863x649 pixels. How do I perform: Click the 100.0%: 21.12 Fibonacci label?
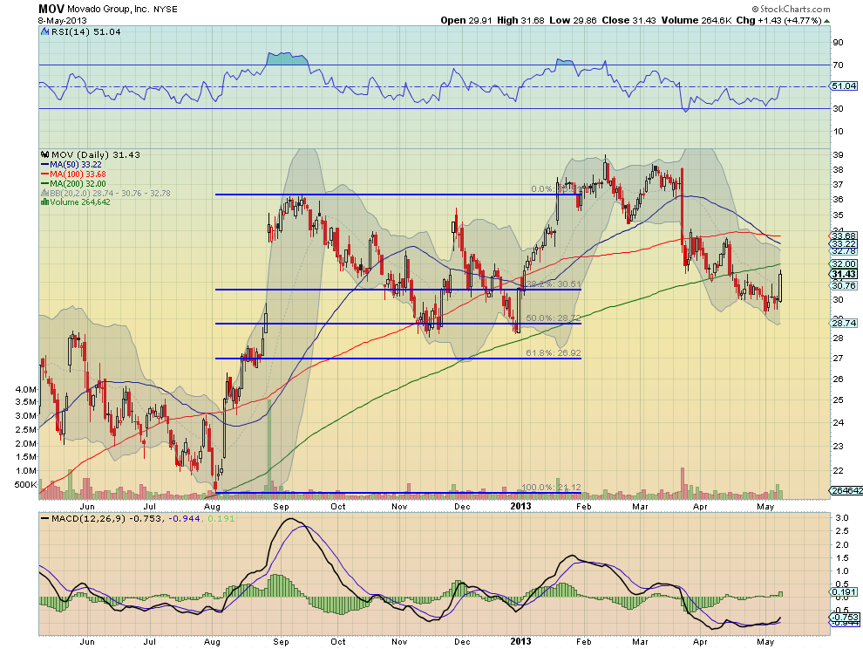(x=551, y=487)
